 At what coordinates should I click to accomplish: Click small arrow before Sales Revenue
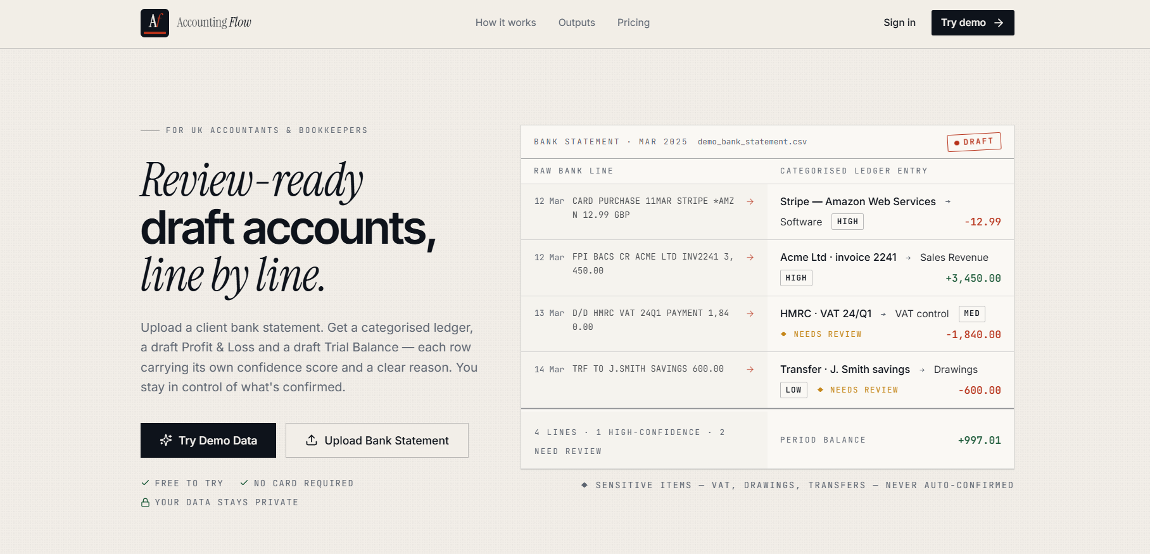908,258
